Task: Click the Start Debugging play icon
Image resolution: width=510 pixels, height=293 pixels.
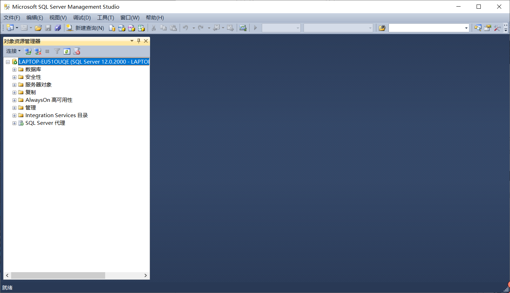Action: 255,28
